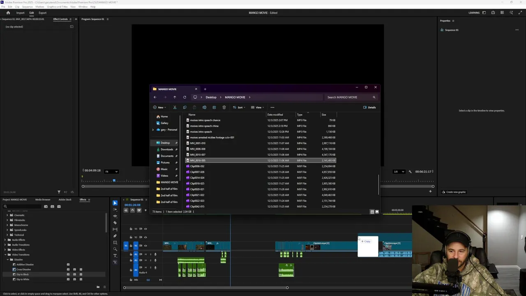Select the Ripple Edit tool
Image resolution: width=526 pixels, height=296 pixels.
pos(115,216)
